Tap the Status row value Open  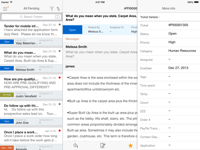(x=172, y=34)
